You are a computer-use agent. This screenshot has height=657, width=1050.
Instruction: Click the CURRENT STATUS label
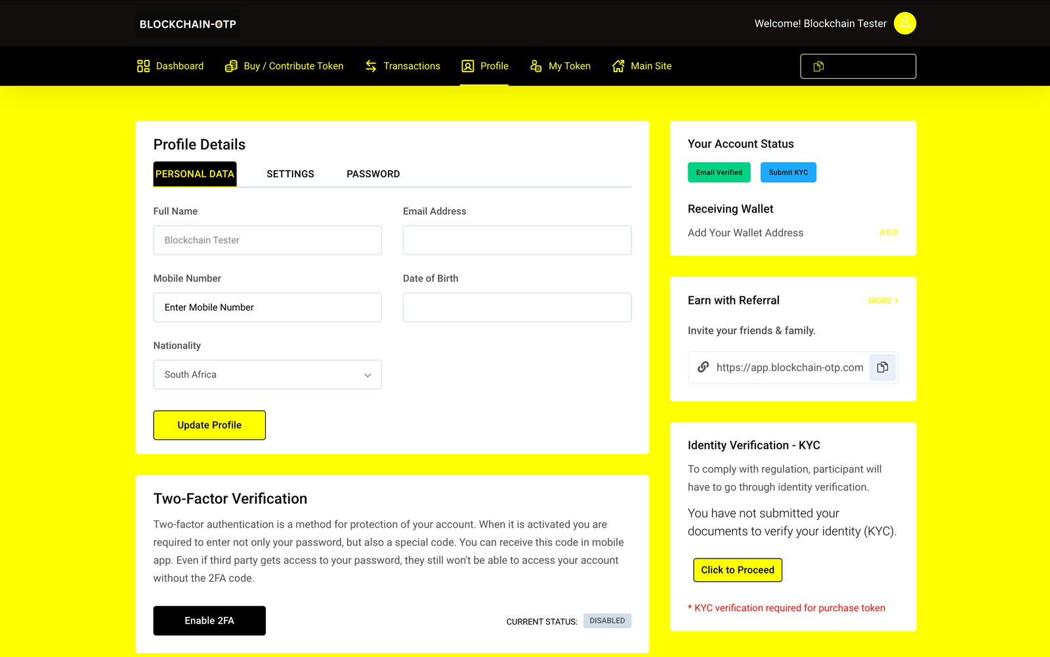pos(542,622)
